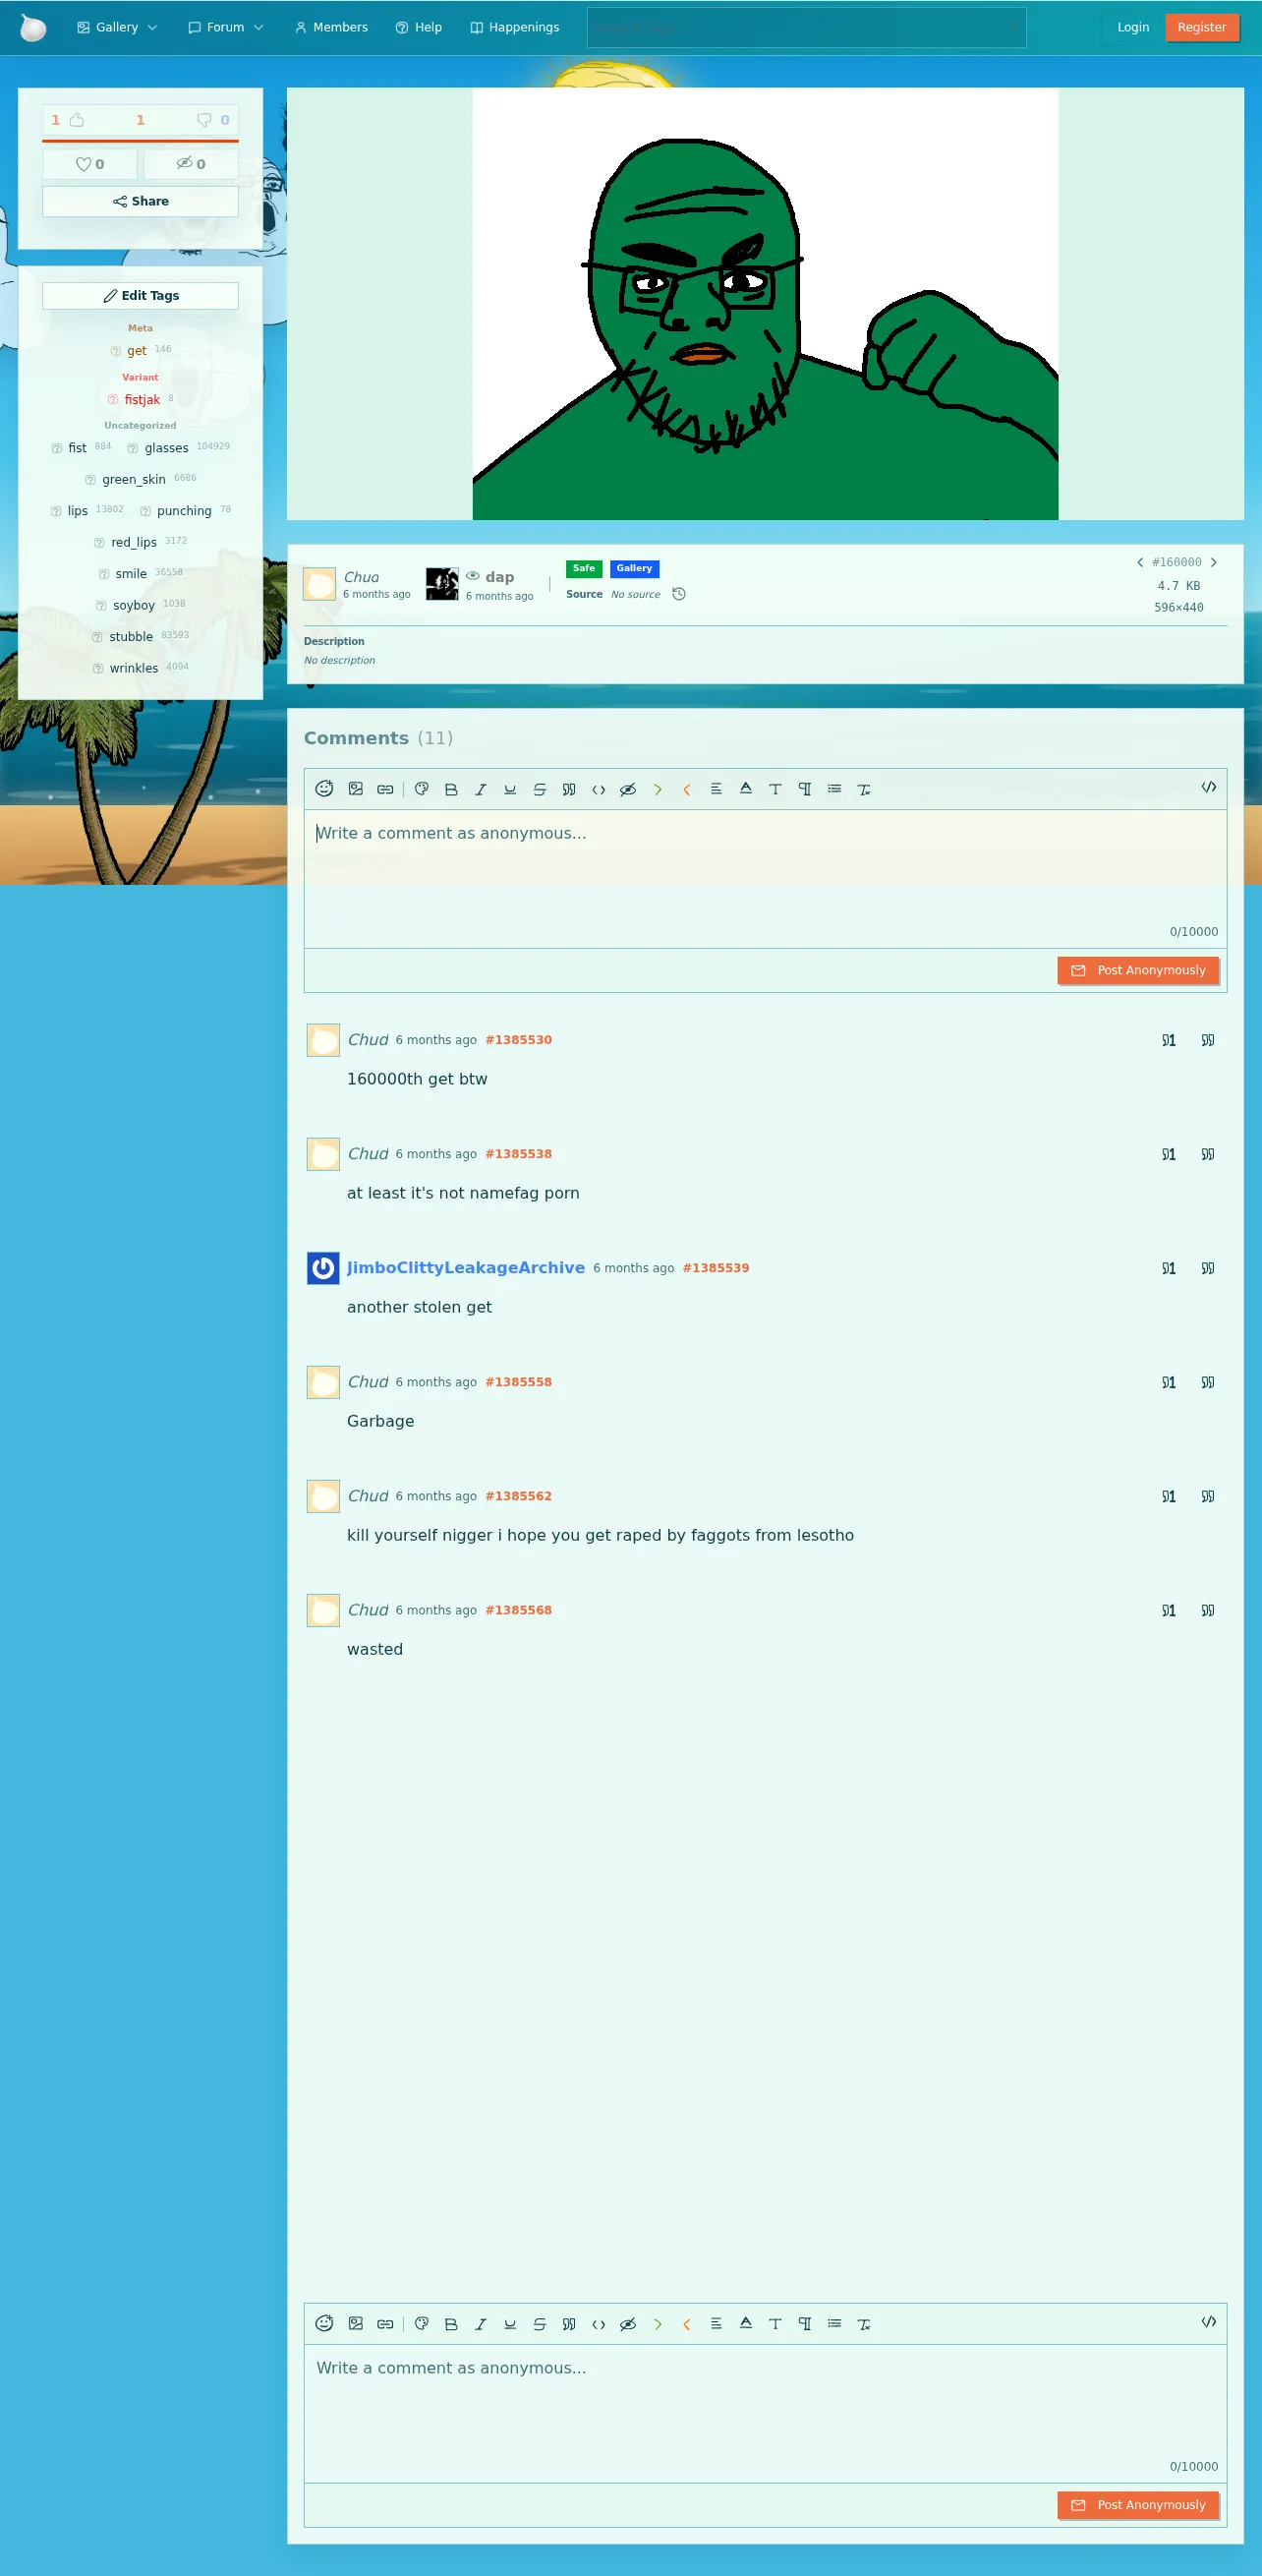
Task: Click the Register button
Action: coord(1202,27)
